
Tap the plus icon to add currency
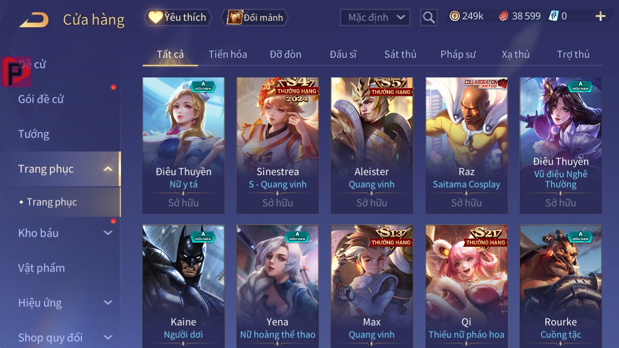pyautogui.click(x=601, y=16)
